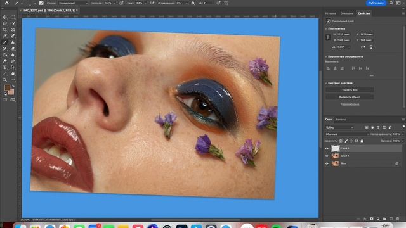Toggle lock transparent pixels
The width and height of the screenshot is (406, 228).
click(341, 141)
